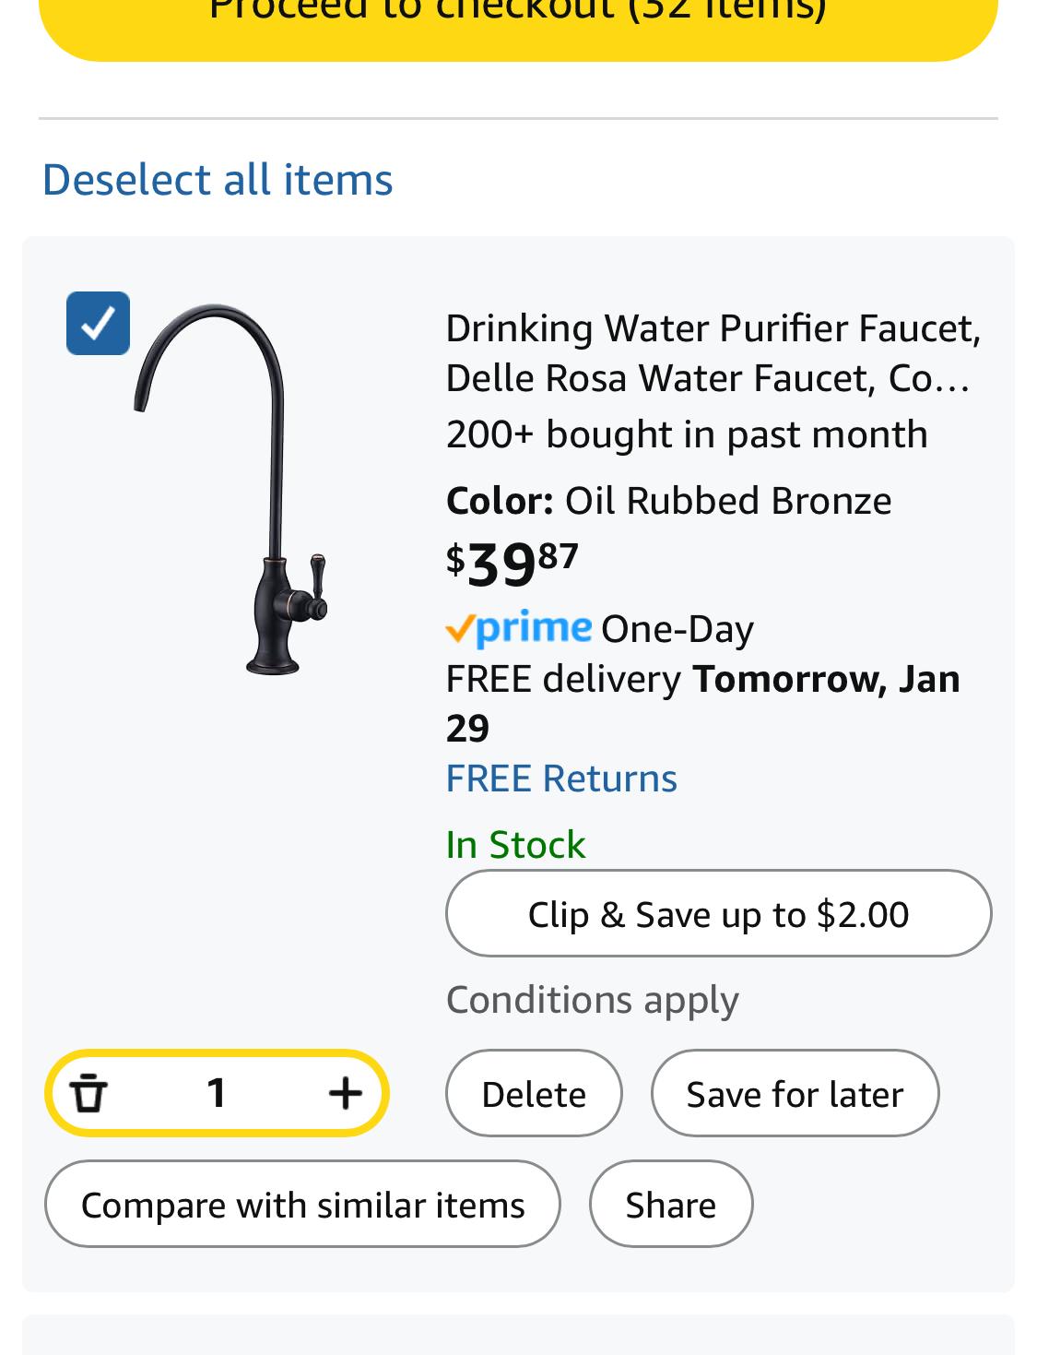The image size is (1037, 1355).
Task: Click the Oil Rubbed Bronze color label
Action: (726, 501)
